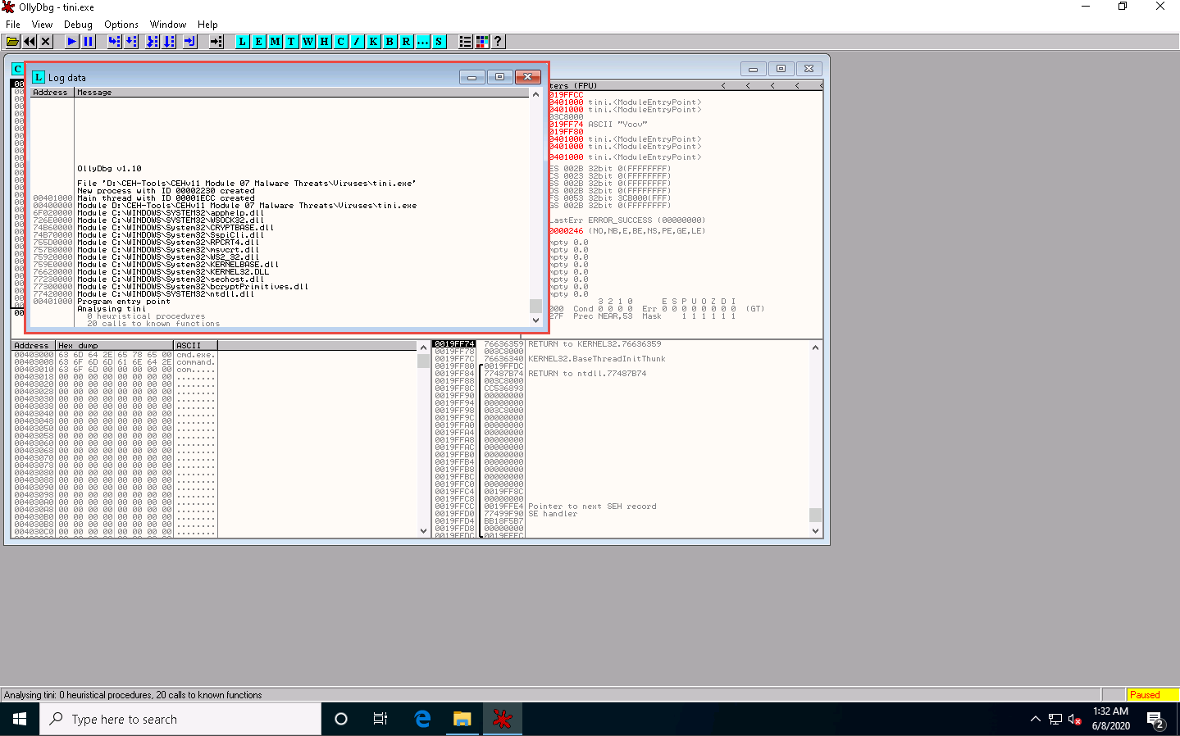1180x736 pixels.
Task: Click Address column header in dump pane
Action: pos(34,346)
